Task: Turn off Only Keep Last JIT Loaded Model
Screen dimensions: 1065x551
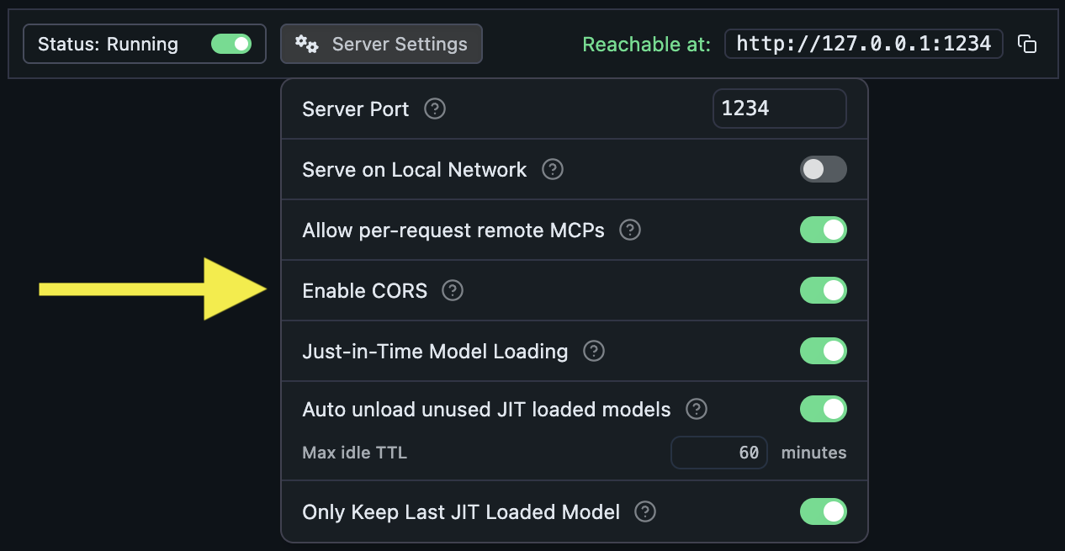Action: (x=823, y=511)
